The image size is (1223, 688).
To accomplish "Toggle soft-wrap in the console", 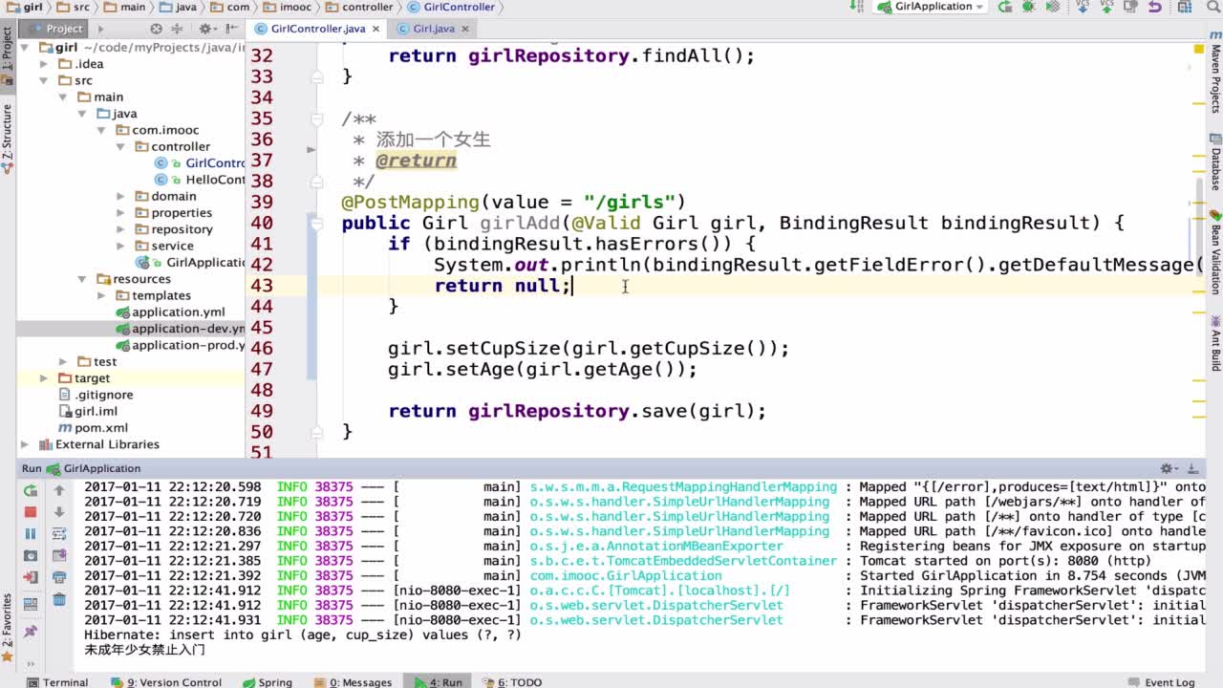I will point(59,534).
